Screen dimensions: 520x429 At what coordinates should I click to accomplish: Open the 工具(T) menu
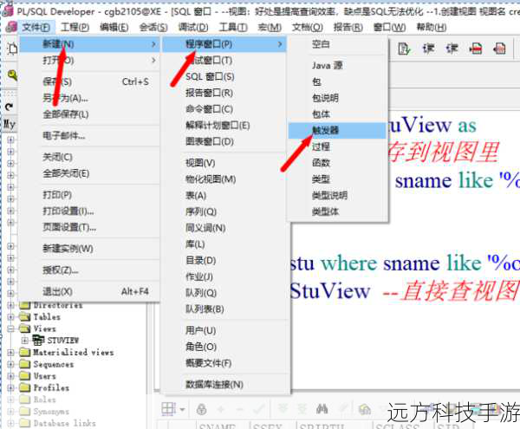click(233, 27)
